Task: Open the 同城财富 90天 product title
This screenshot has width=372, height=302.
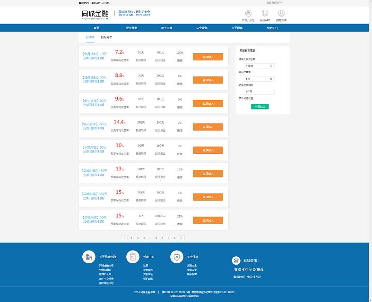Action: pyautogui.click(x=94, y=150)
